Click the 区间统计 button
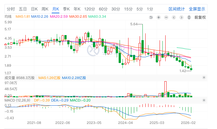Viewport: 217px width, 129px height. tap(177, 9)
